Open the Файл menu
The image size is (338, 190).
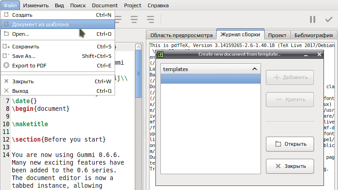pyautogui.click(x=10, y=5)
